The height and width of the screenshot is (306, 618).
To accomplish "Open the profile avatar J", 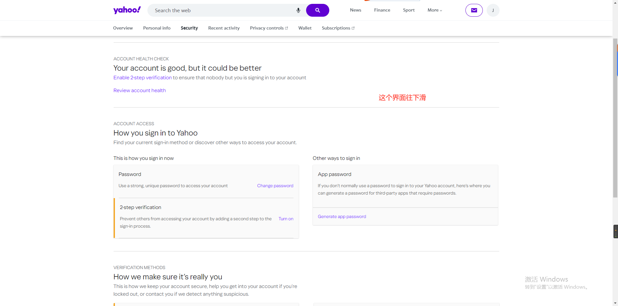I will click(x=493, y=10).
